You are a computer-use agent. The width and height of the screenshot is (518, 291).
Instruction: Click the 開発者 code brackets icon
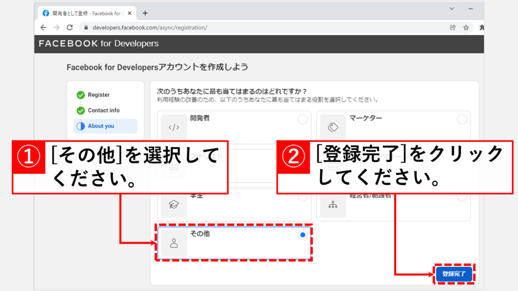(x=174, y=127)
